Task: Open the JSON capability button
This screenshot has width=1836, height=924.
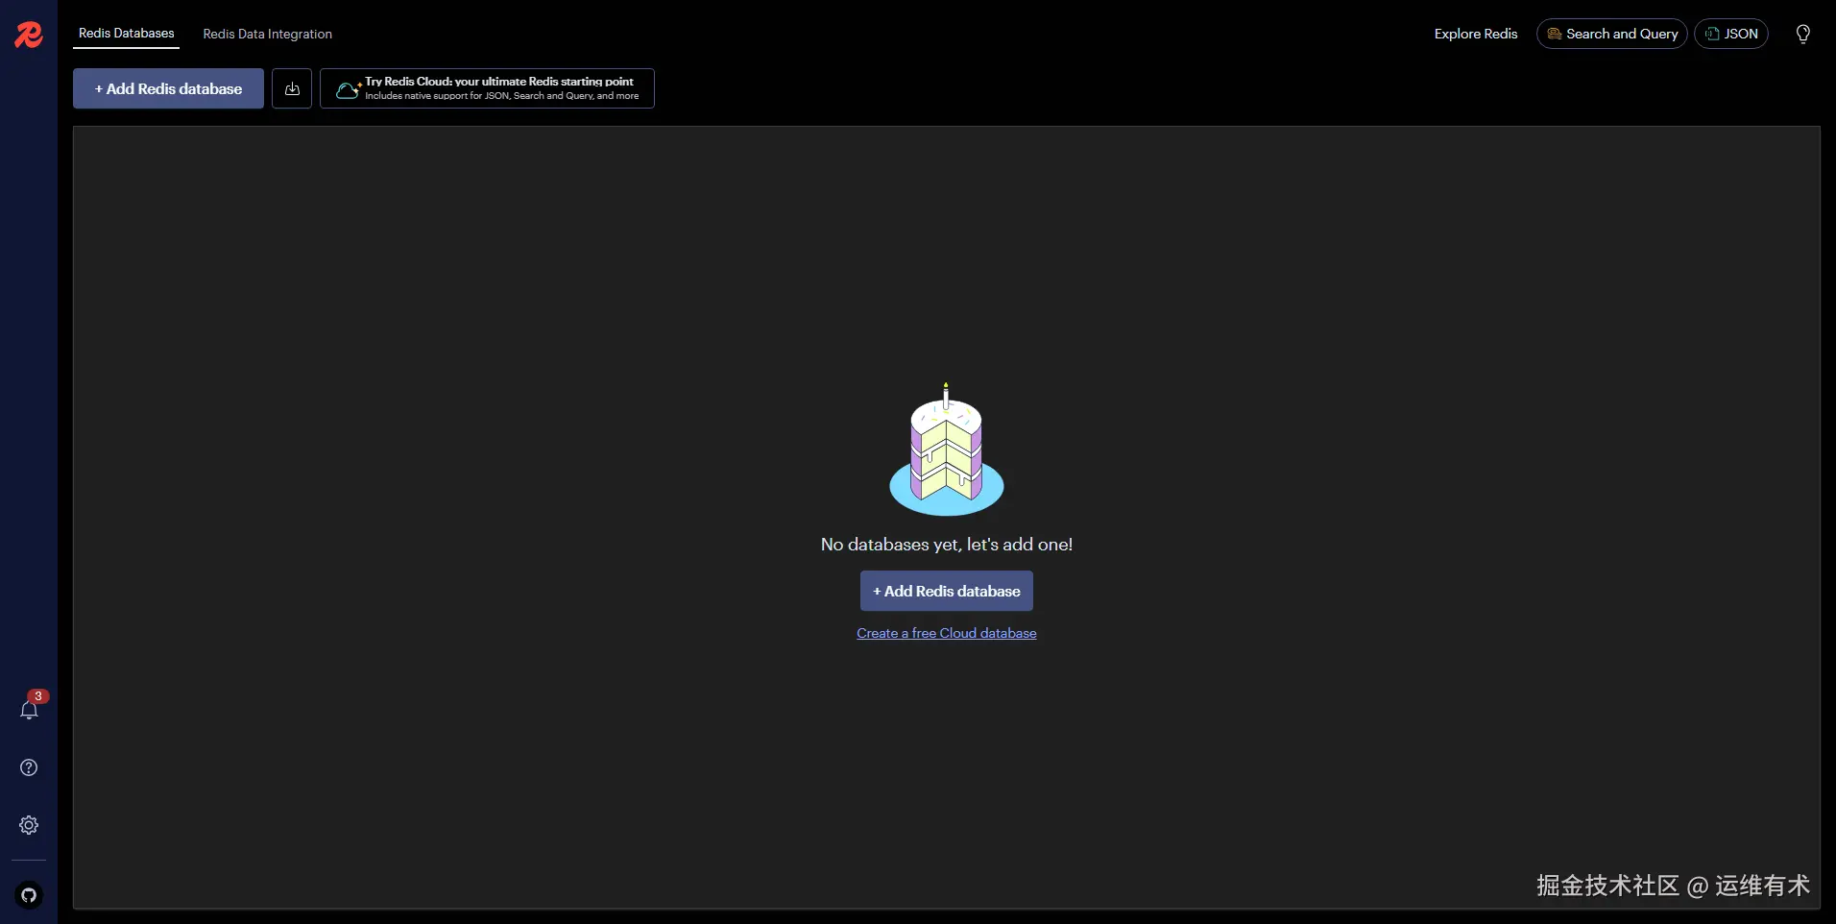Action: 1732,34
